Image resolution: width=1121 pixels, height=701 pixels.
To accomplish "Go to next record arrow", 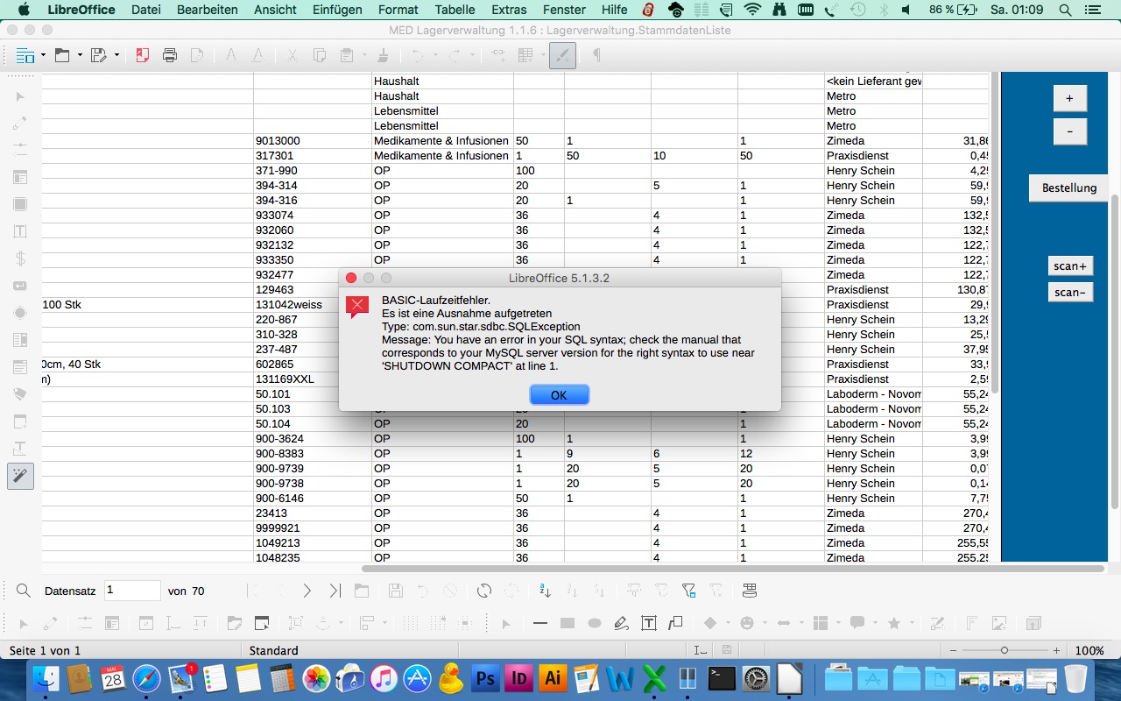I will [x=307, y=591].
